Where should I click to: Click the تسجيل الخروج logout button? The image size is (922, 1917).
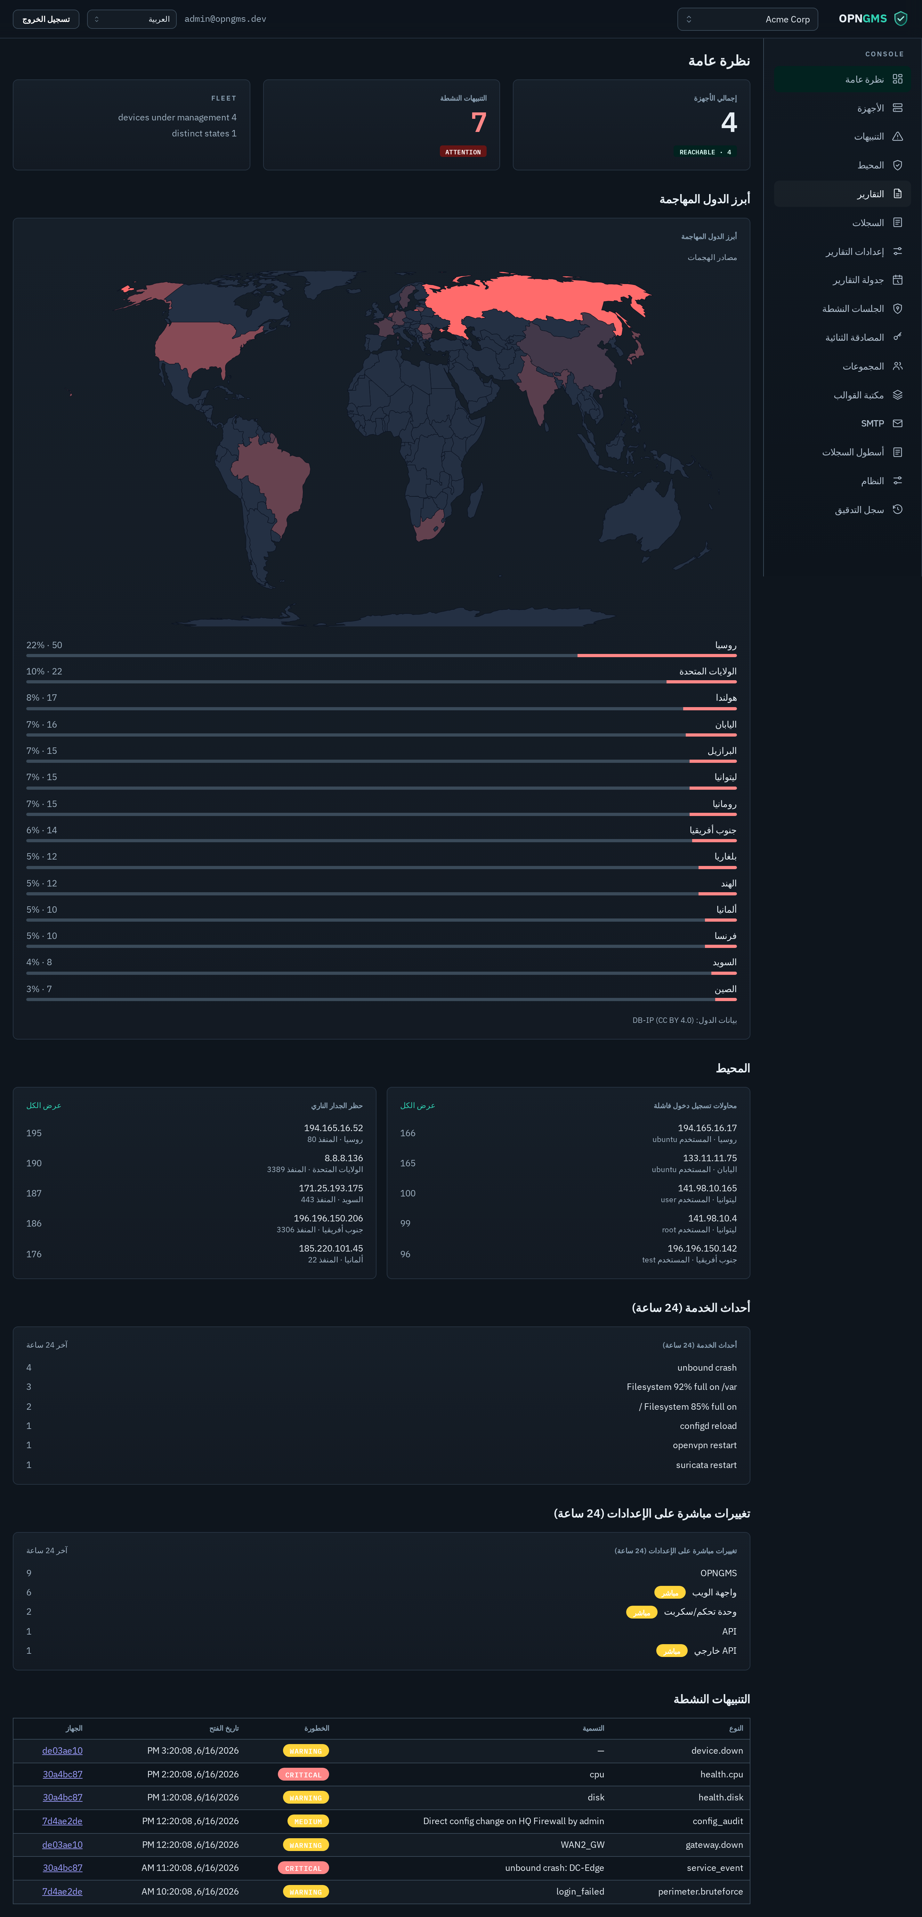click(x=46, y=19)
